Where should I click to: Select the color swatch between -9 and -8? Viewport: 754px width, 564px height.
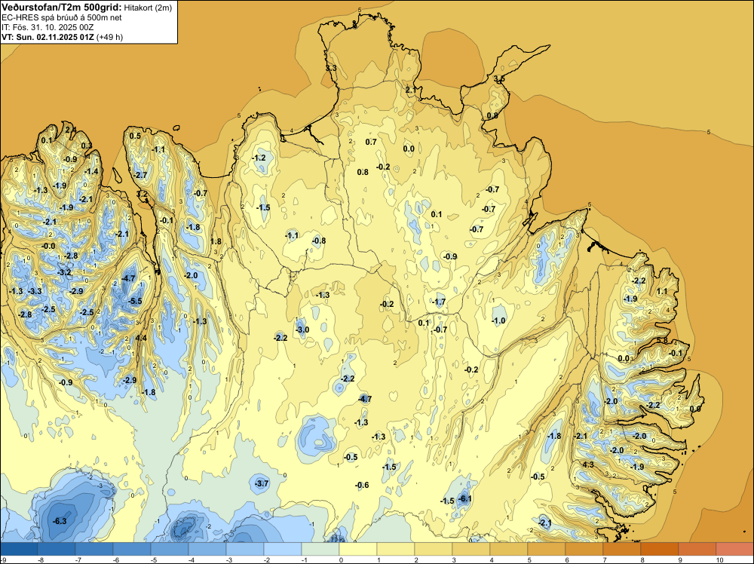(x=20, y=549)
